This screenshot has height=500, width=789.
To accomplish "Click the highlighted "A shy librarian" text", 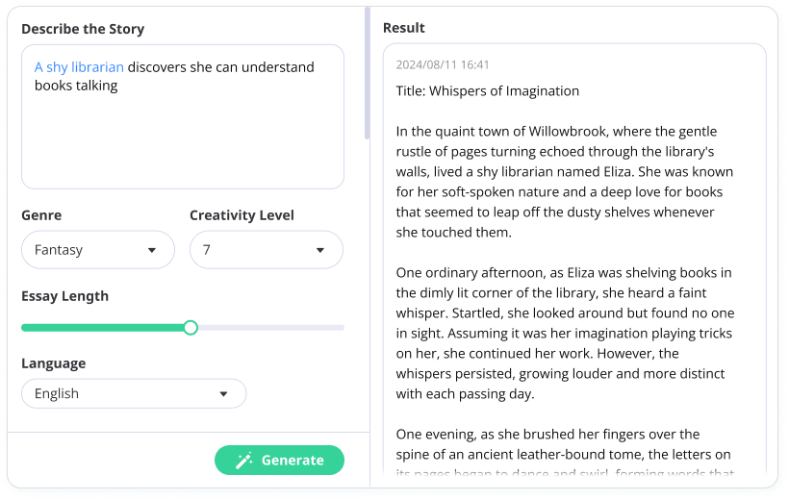I will (79, 67).
